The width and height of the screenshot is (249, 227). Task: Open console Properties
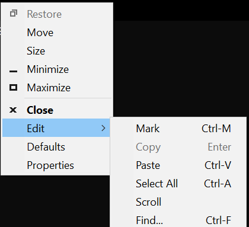coord(56,165)
